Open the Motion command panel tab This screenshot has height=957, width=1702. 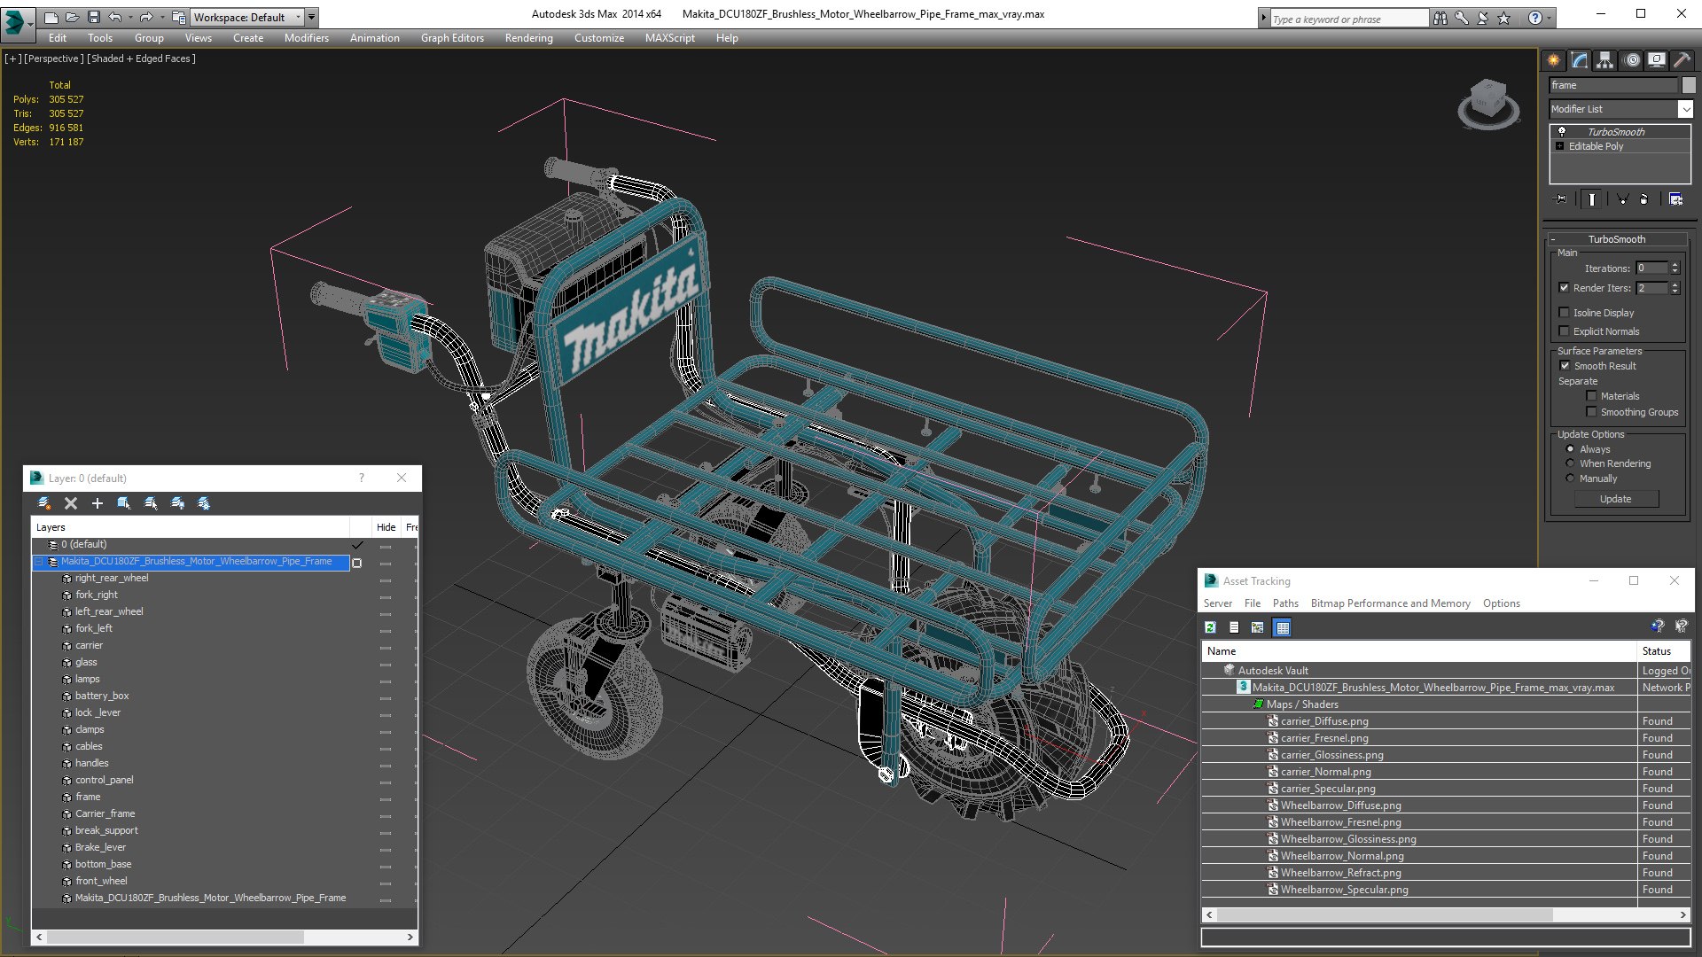click(x=1632, y=60)
